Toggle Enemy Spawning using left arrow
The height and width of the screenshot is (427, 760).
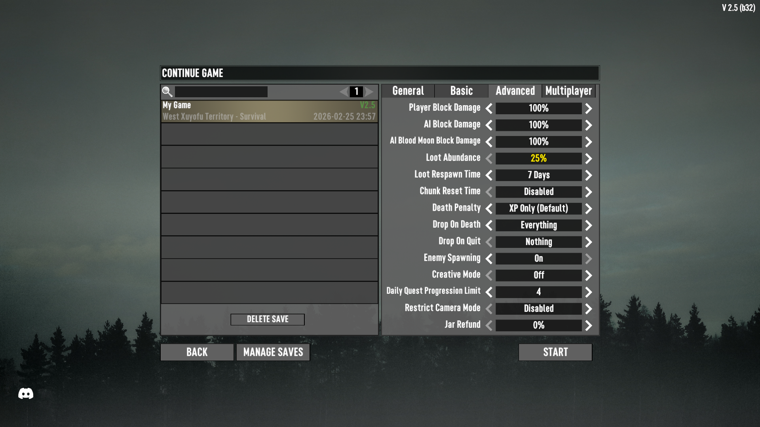pos(489,259)
